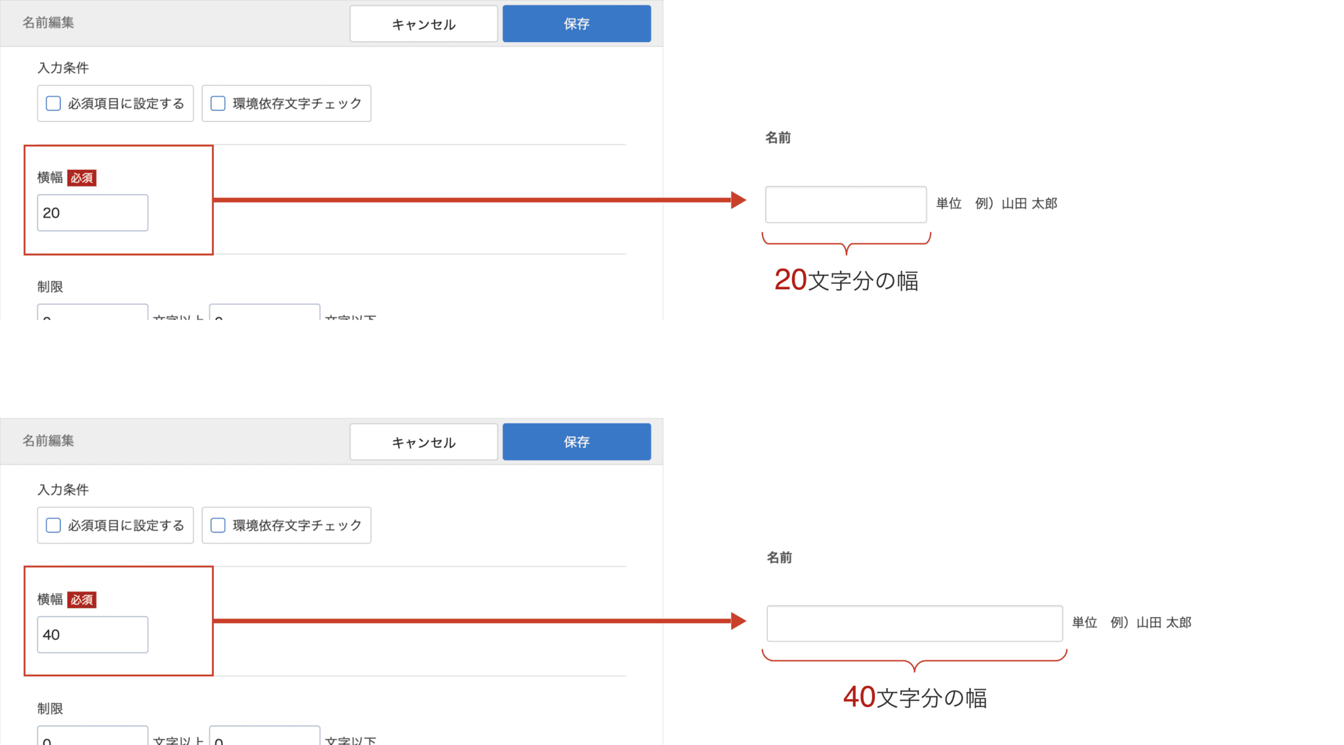Screen dimensions: 1344x745
Task: Click the 名前 preview input above 40文字分の幅
Action: click(914, 623)
